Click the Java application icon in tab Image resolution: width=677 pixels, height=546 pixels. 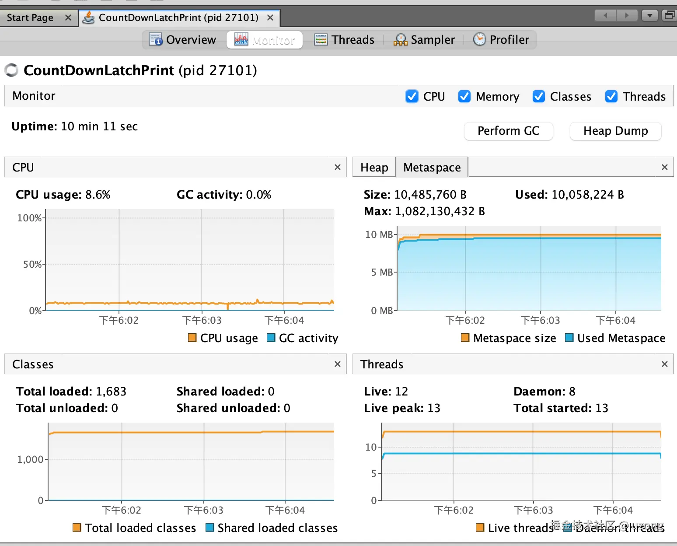coord(89,18)
